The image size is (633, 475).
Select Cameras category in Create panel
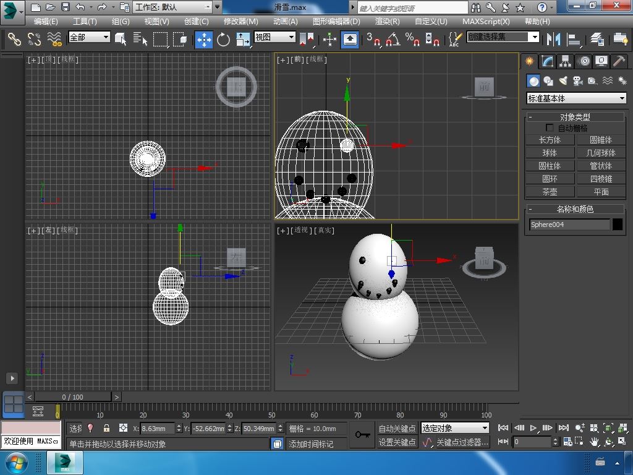578,81
